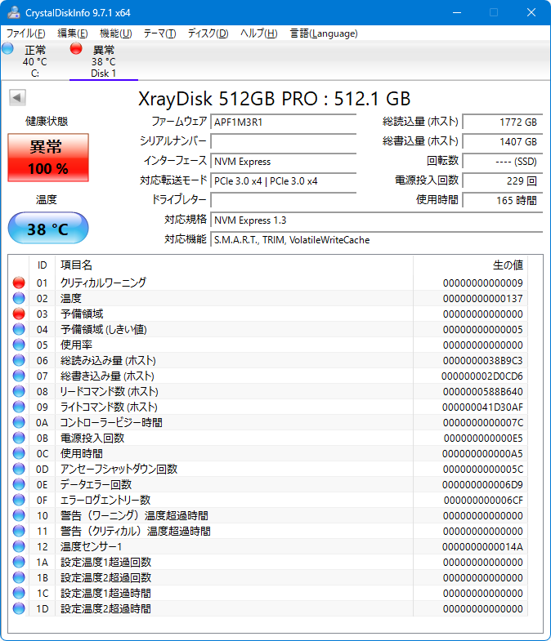Click the empty ドライブレター field
Image resolution: width=551 pixels, height=641 pixels.
(284, 200)
